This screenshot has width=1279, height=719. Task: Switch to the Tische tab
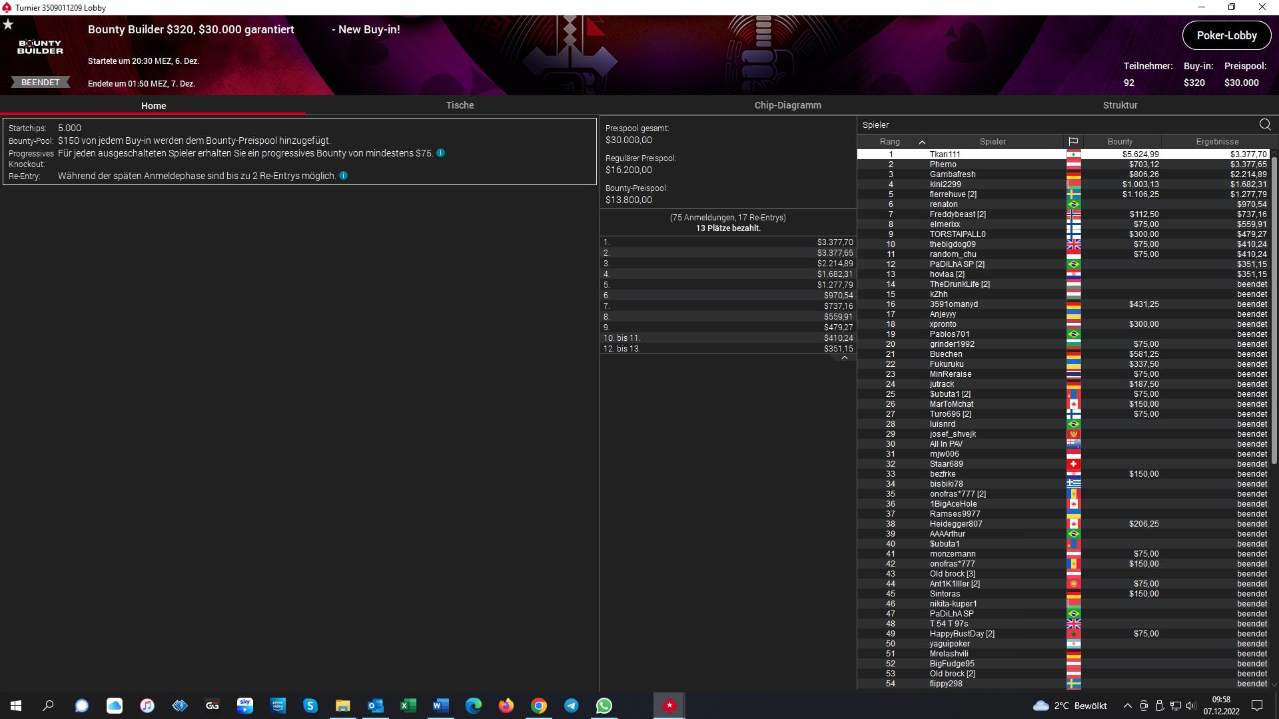(460, 105)
